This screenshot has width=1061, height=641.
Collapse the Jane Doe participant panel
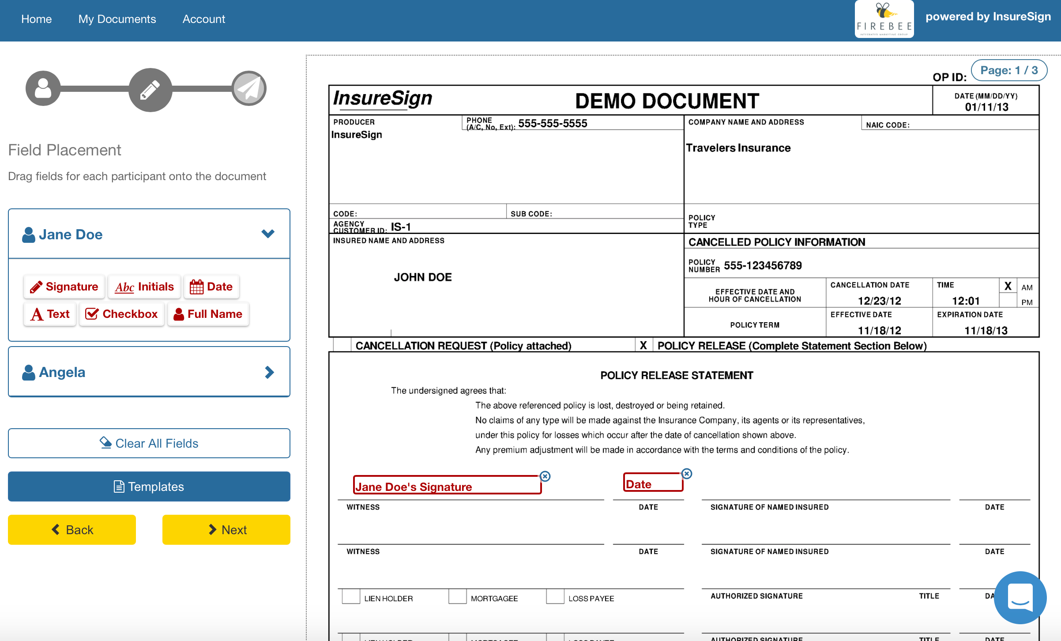point(268,234)
